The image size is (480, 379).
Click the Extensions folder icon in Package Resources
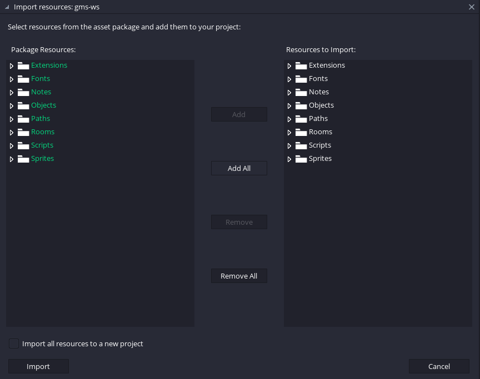pyautogui.click(x=23, y=65)
